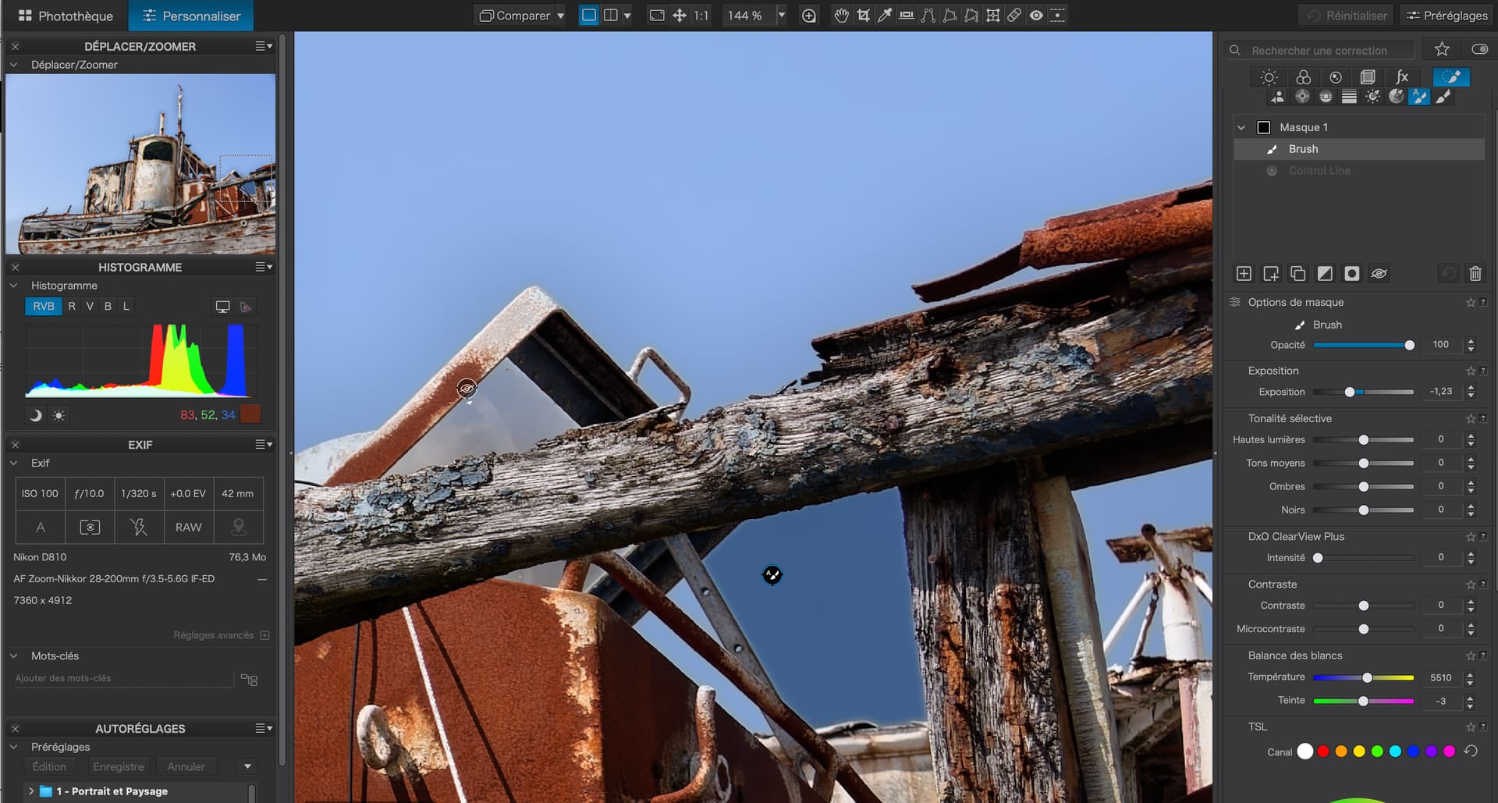
Task: Select the Crop tool in toolbar
Action: (x=863, y=16)
